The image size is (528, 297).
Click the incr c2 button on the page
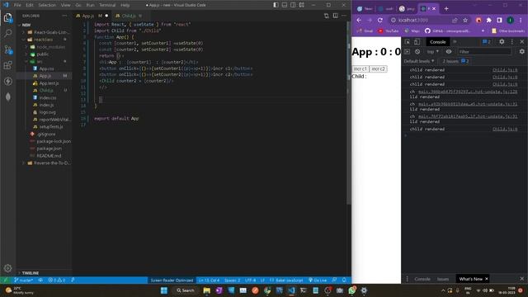point(378,68)
